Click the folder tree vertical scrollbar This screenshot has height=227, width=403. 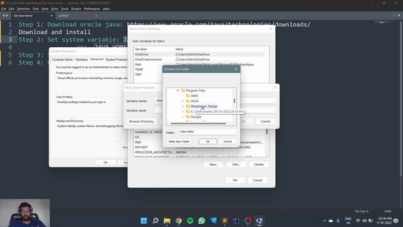(x=234, y=101)
